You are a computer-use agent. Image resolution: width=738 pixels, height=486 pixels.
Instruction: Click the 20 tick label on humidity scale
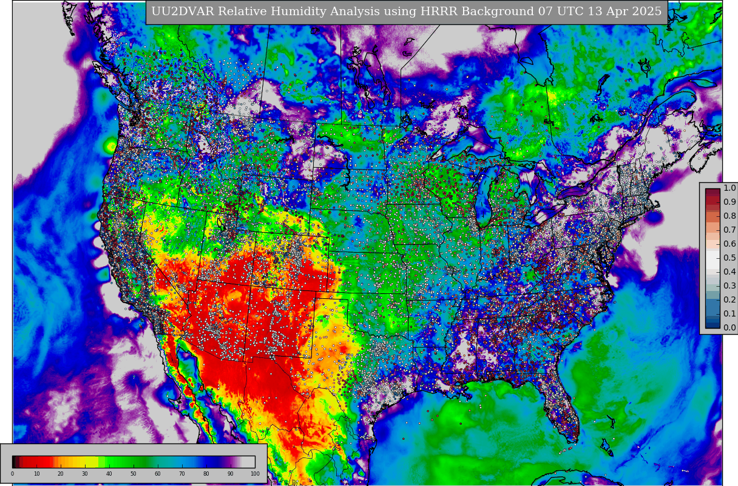(x=61, y=474)
